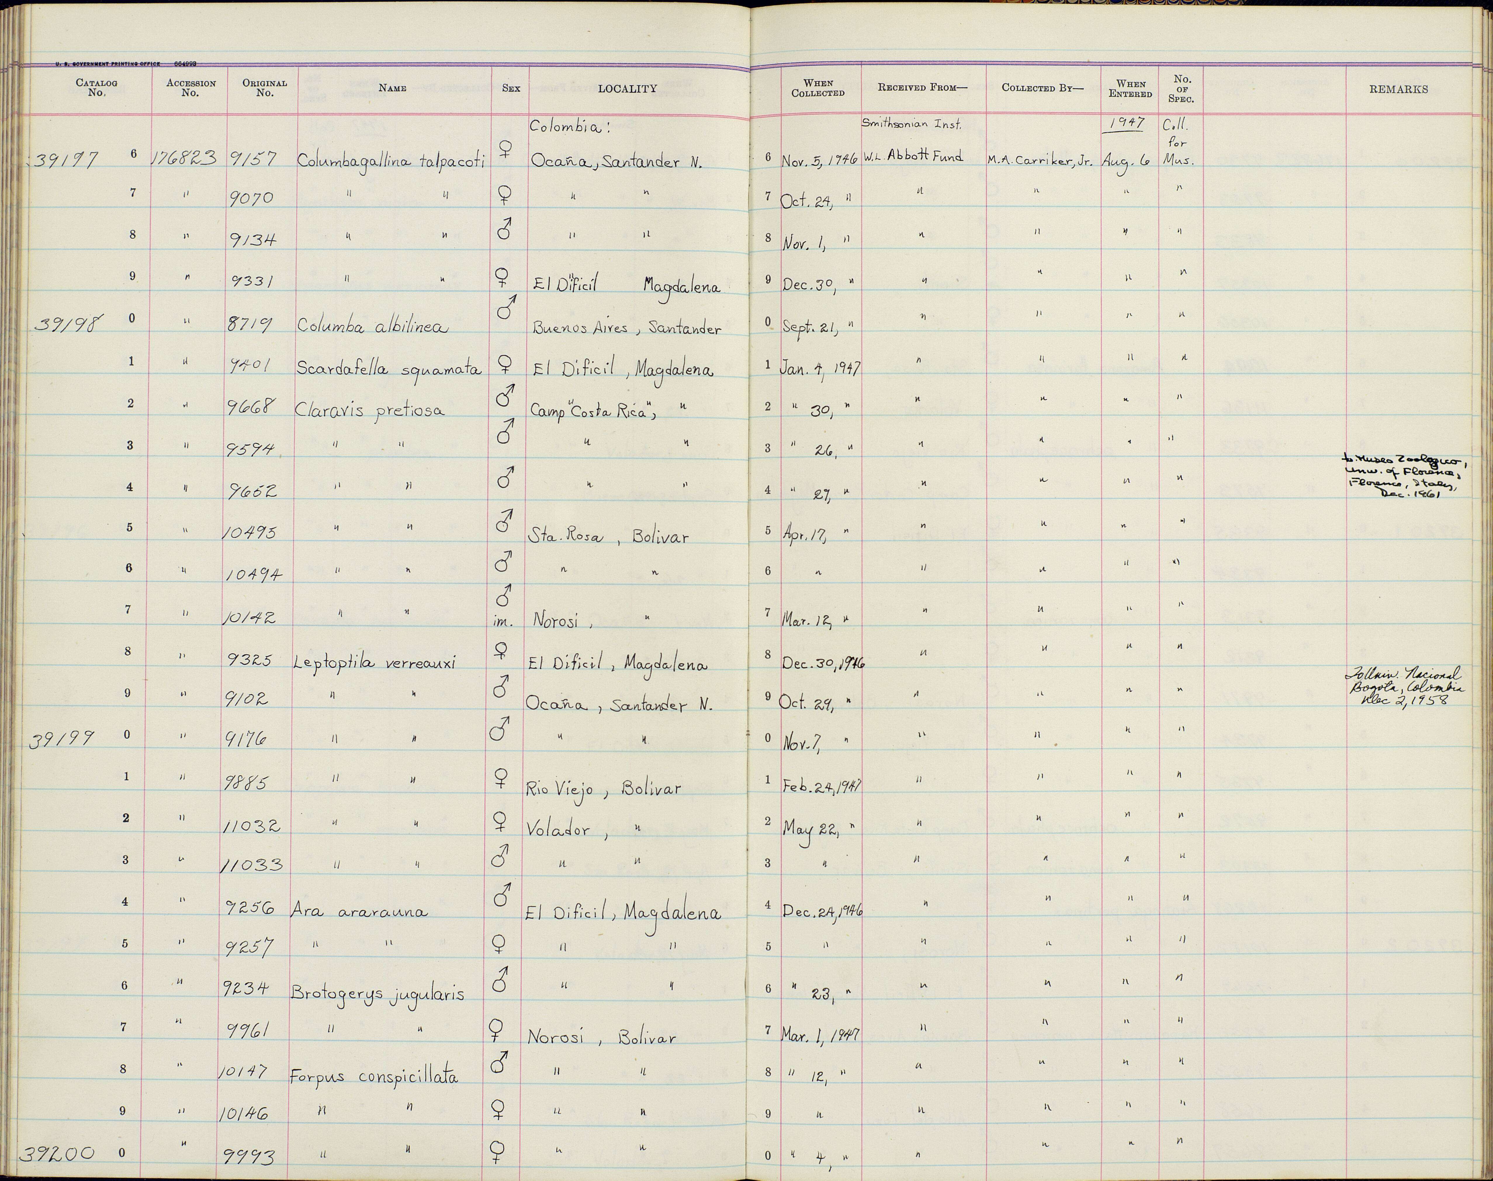Click the 'Original No.' column header

pos(264,88)
